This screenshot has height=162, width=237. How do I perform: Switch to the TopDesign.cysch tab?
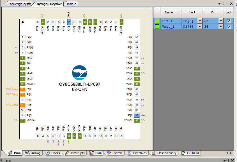(x=19, y=4)
